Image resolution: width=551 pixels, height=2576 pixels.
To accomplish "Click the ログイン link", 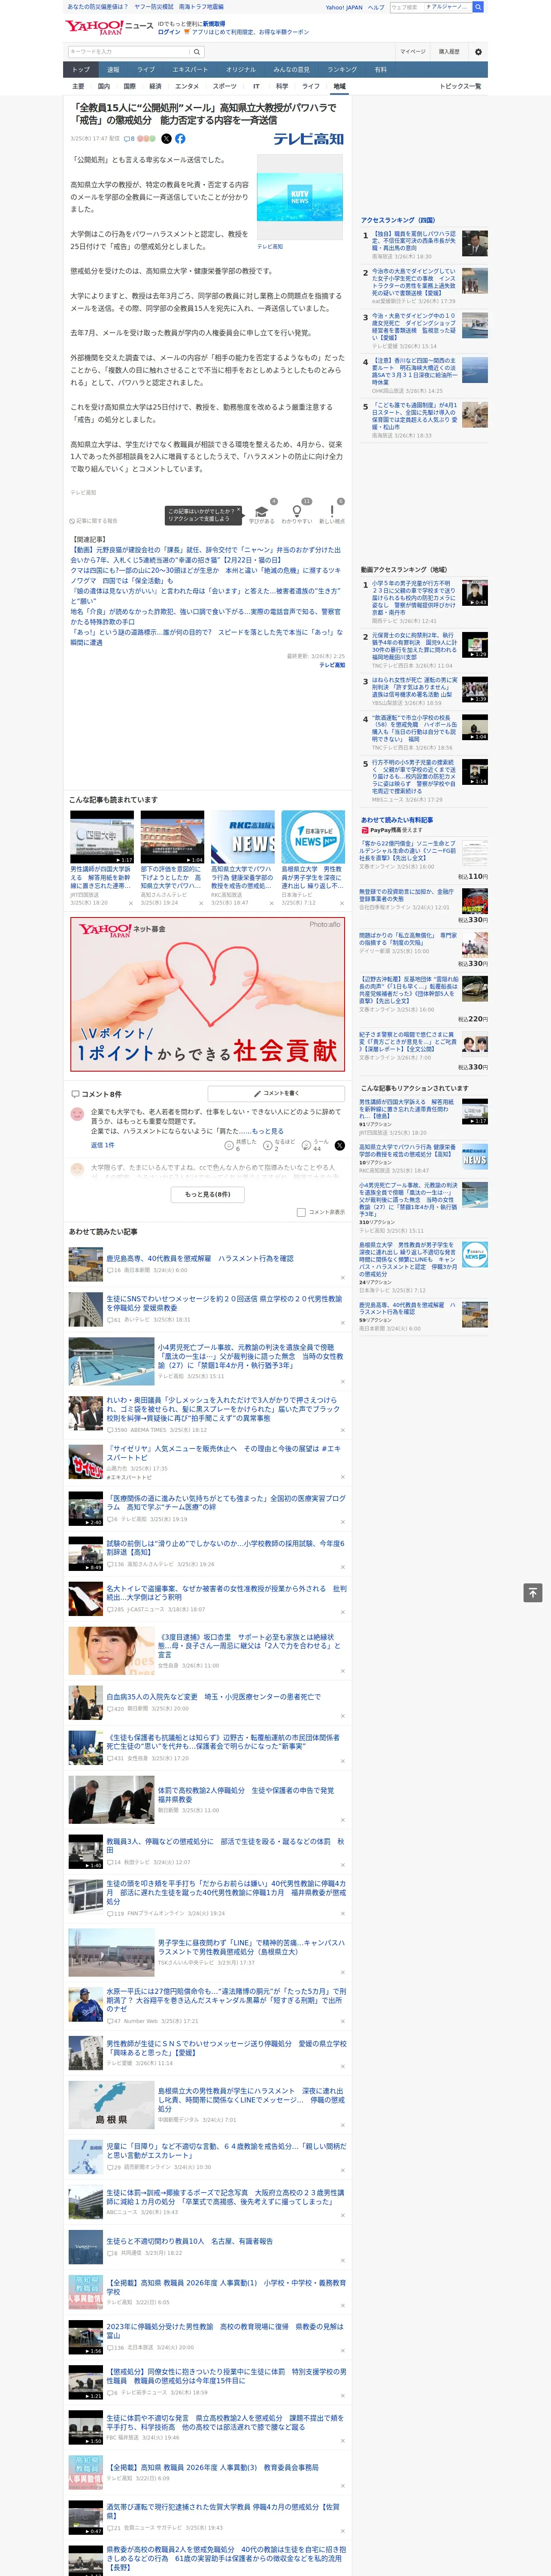I will pyautogui.click(x=169, y=32).
